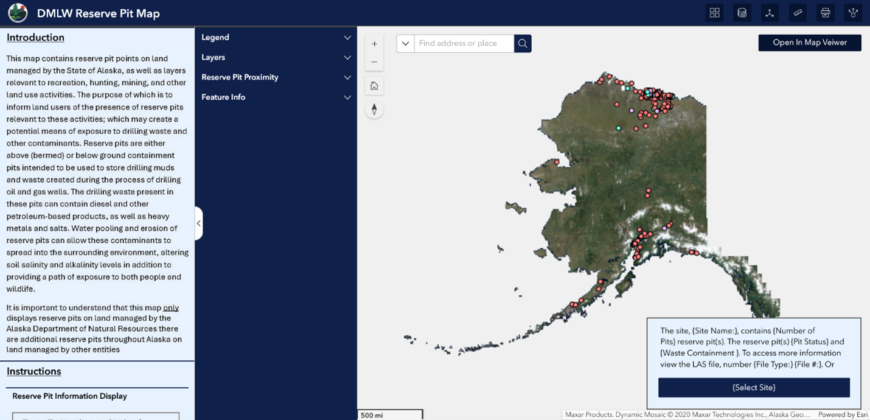
Task: Select the ruler measurement tool
Action: 798,13
